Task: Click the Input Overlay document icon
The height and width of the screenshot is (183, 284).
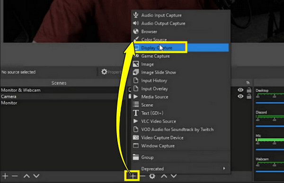Action: [136, 88]
